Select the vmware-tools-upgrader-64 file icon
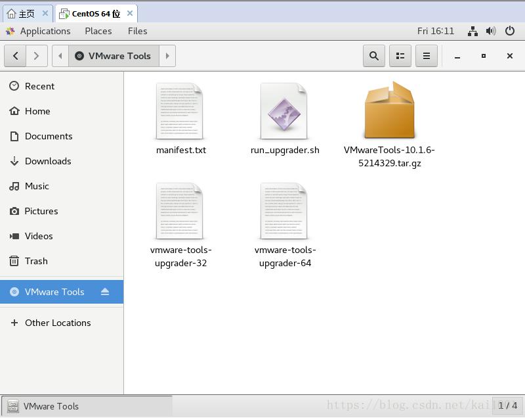 (284, 211)
